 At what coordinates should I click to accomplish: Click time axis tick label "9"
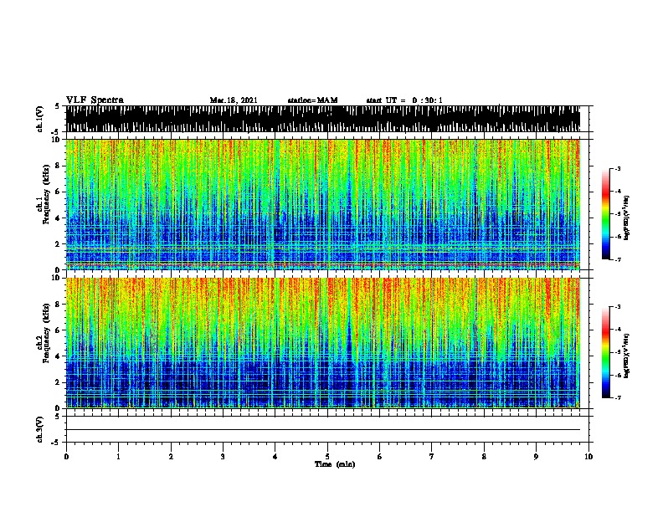[x=536, y=457]
